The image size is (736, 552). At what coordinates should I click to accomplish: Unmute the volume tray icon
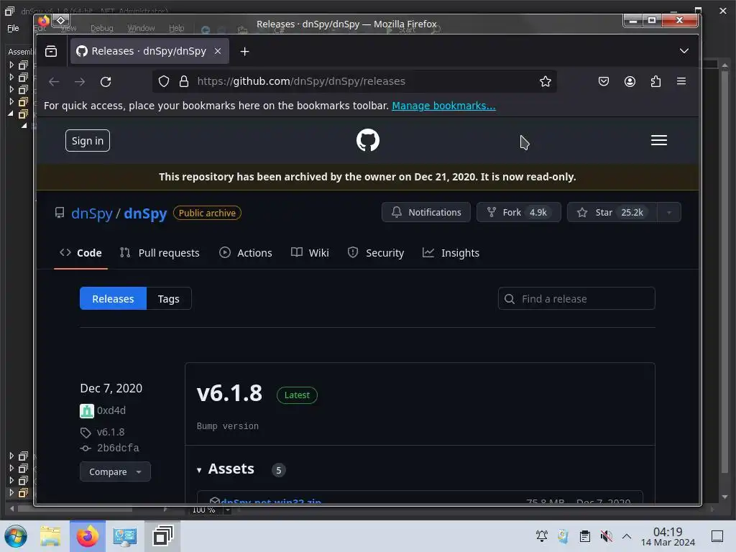tap(606, 536)
